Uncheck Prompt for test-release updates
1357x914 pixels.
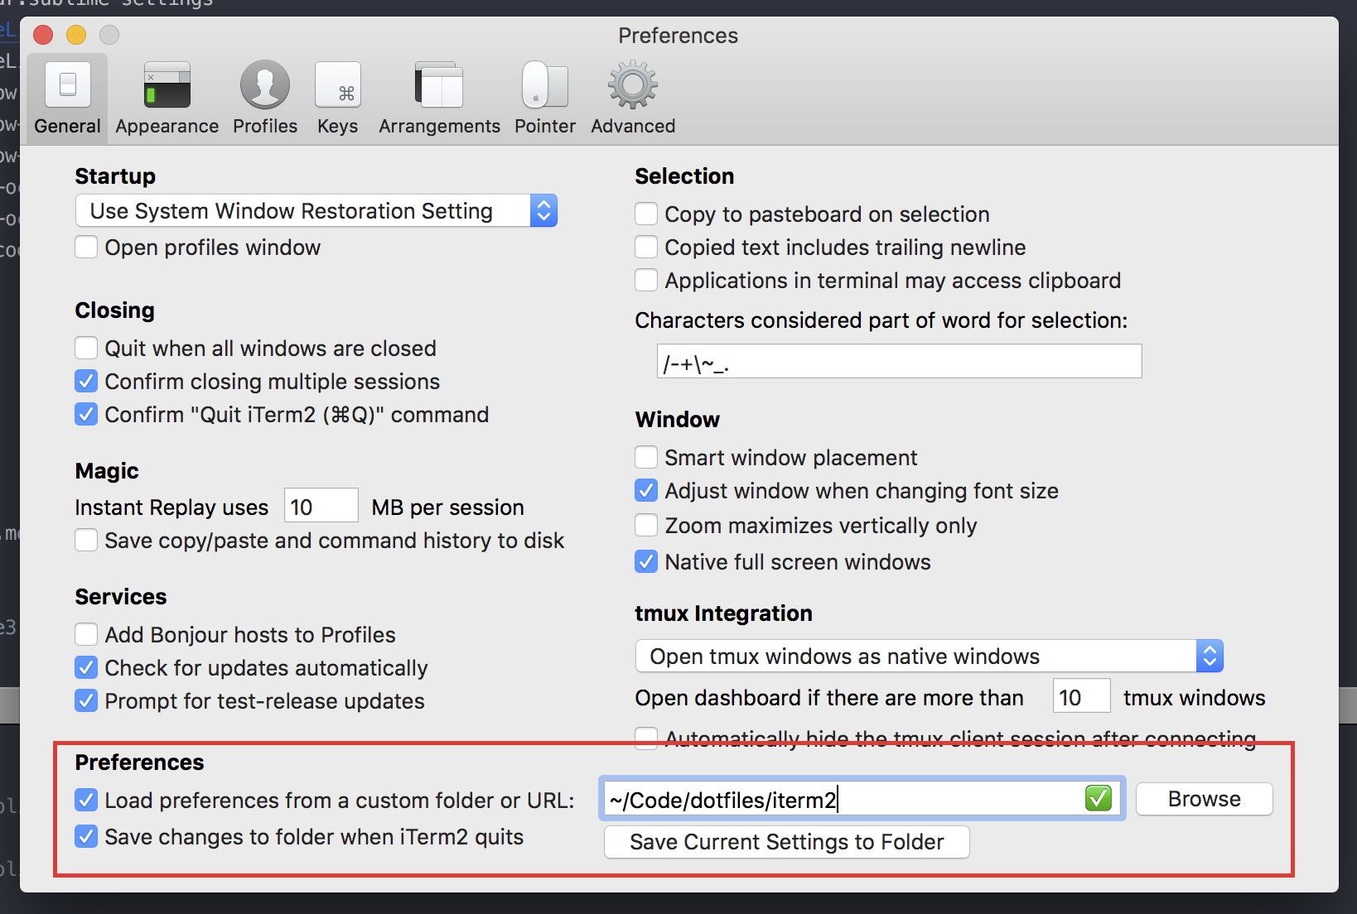(86, 700)
